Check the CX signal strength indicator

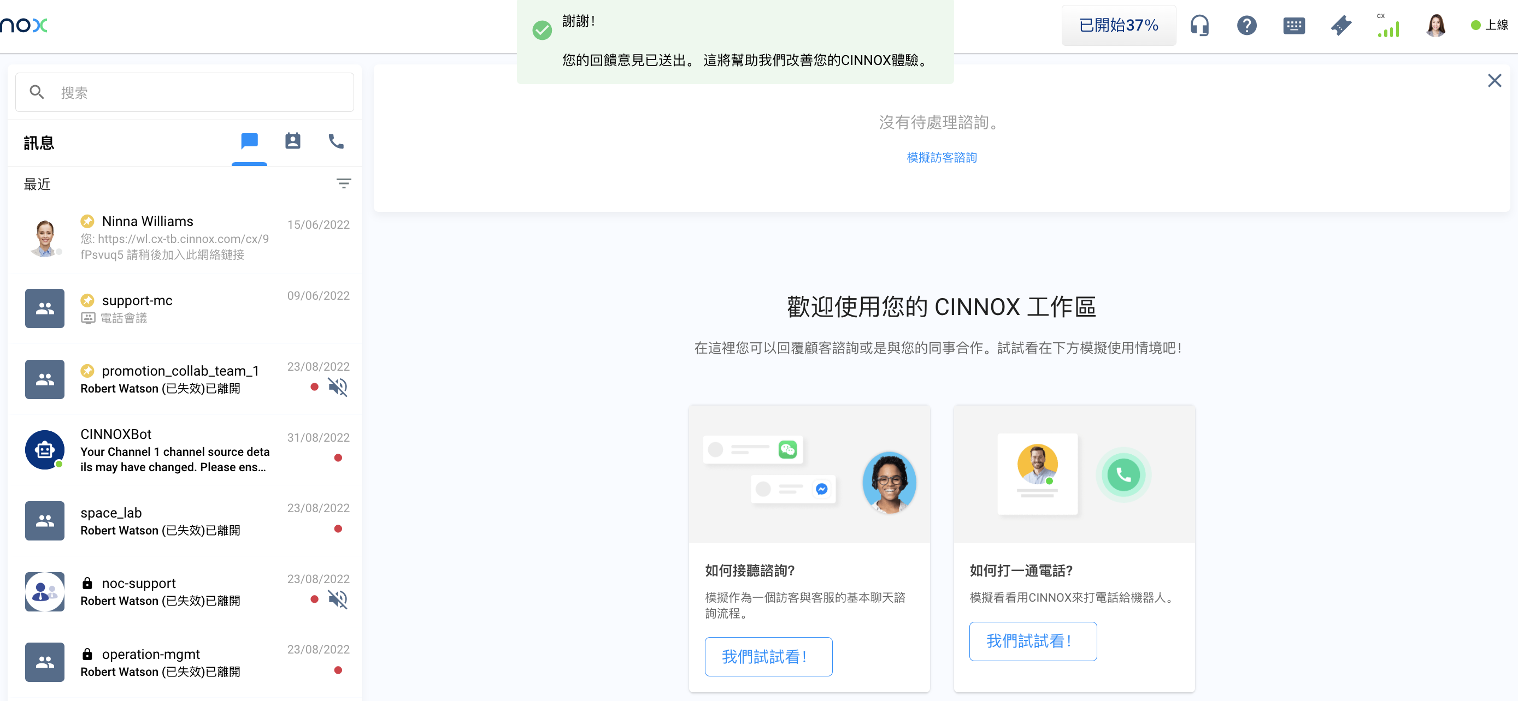[1388, 27]
